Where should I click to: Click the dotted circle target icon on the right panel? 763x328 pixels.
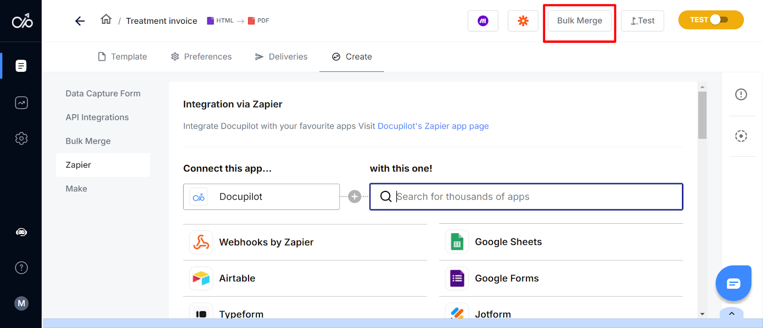741,136
